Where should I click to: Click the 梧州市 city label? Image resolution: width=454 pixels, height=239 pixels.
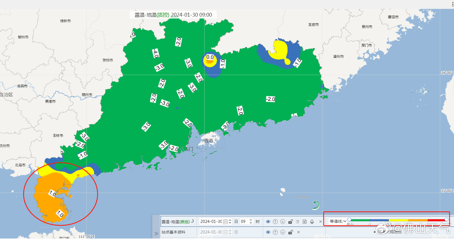tap(87, 95)
